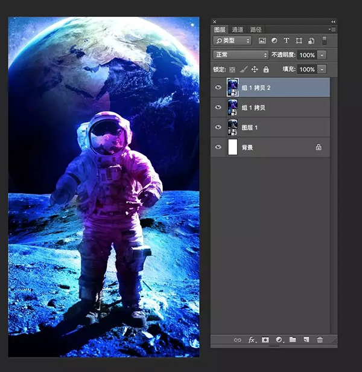The image size is (362, 372).
Task: Open the layer style fx menu
Action: pos(252,340)
